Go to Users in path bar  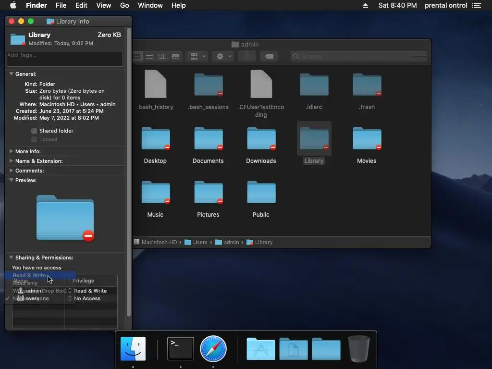tap(196, 242)
